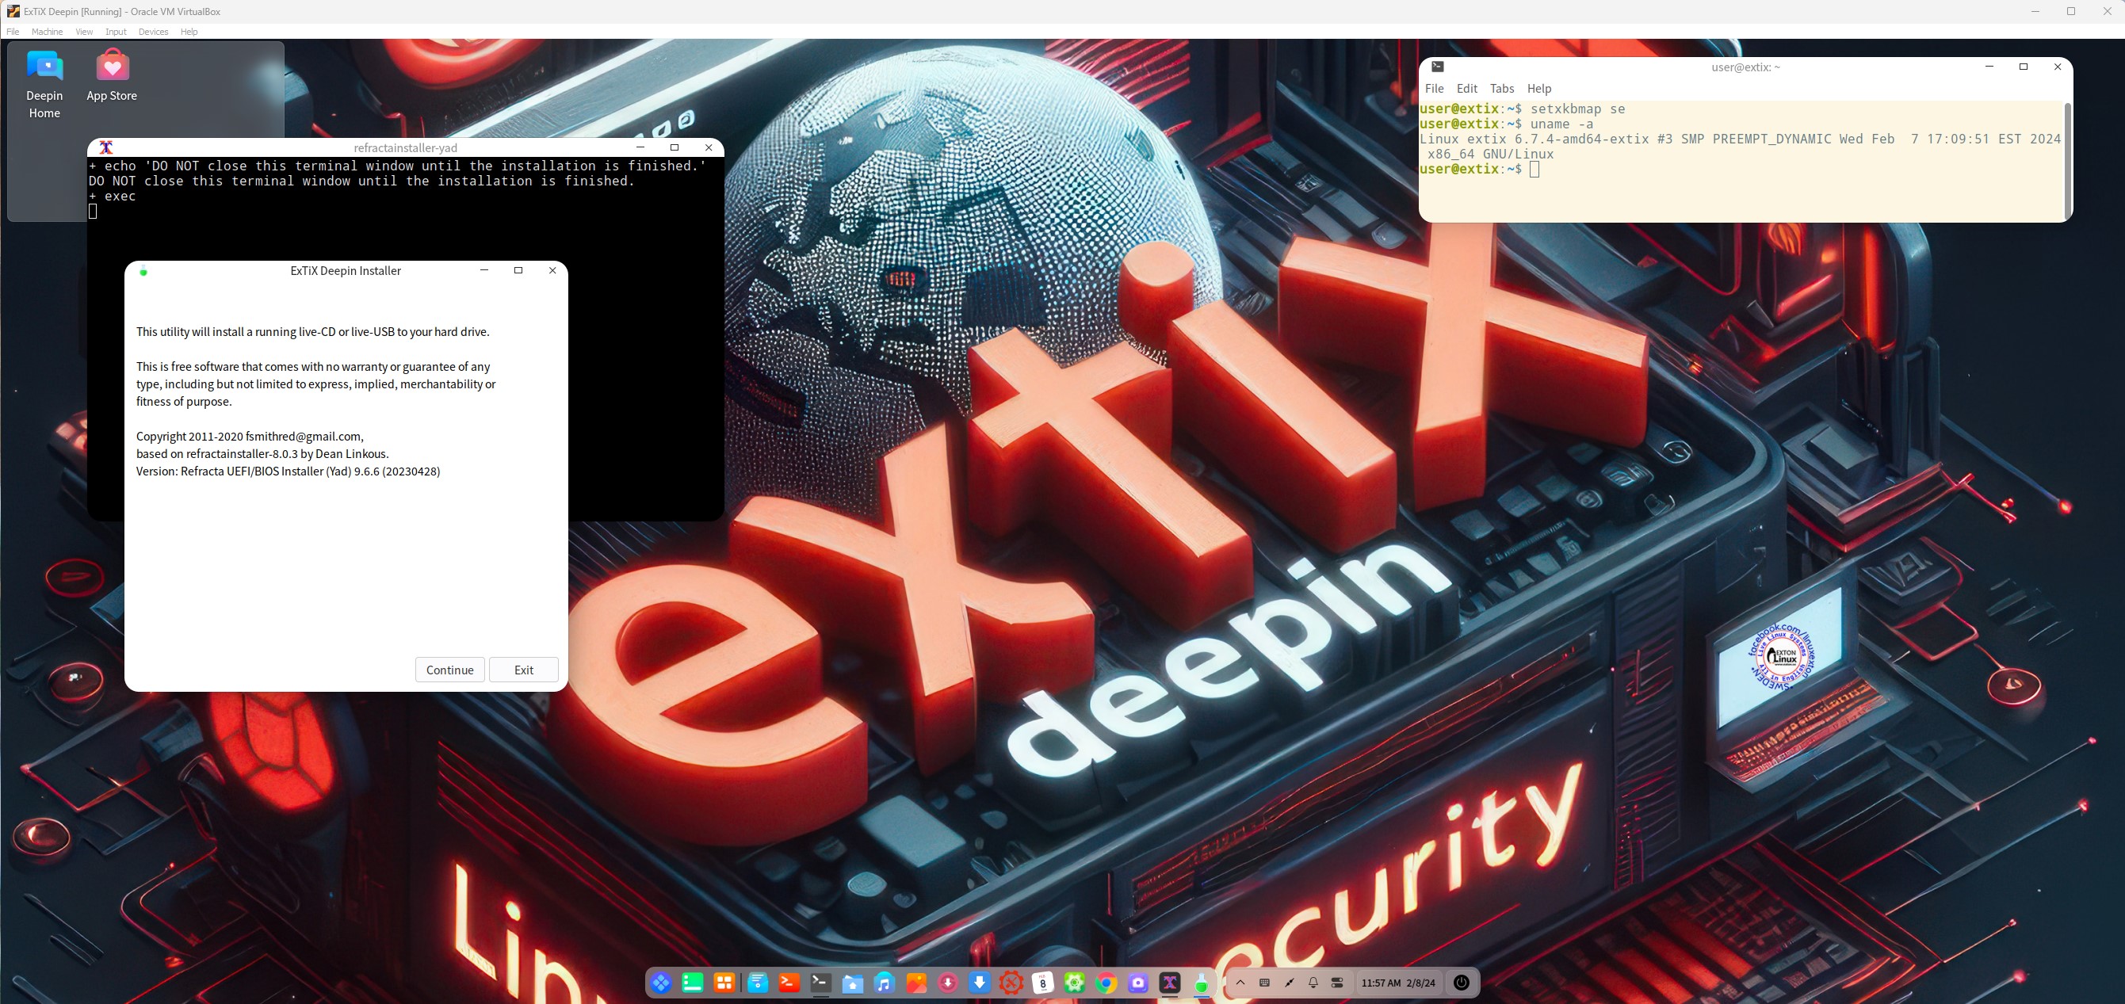Click Exit in ExTiX Deepin Installer
The image size is (2125, 1004).
[x=524, y=670]
